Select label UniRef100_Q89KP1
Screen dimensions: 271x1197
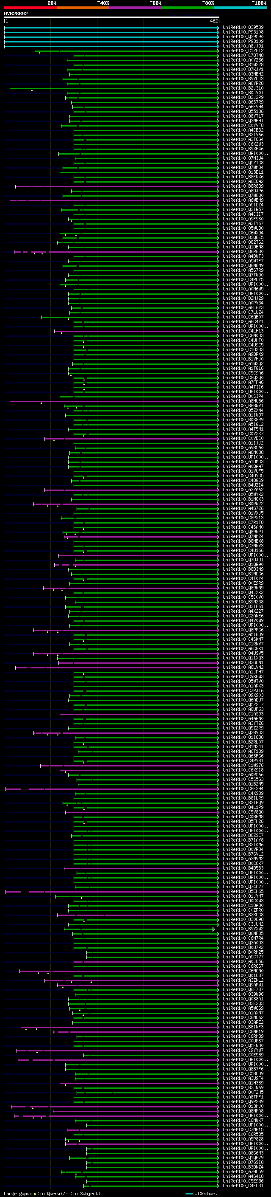coord(243,532)
